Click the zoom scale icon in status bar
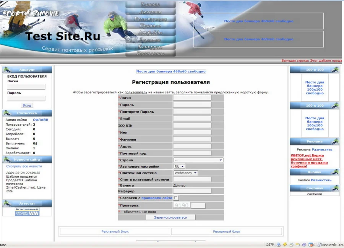This screenshot has height=248, width=344. [x=320, y=245]
